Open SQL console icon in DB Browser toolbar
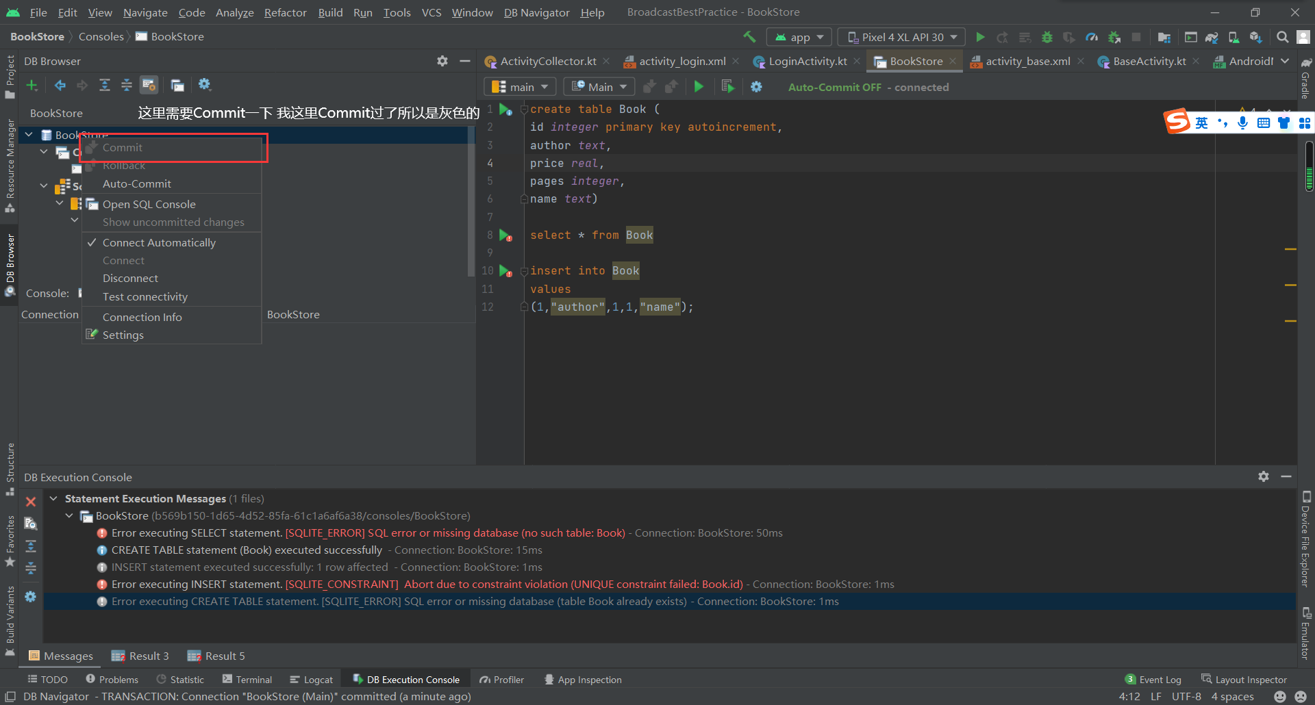The width and height of the screenshot is (1315, 705). (177, 85)
